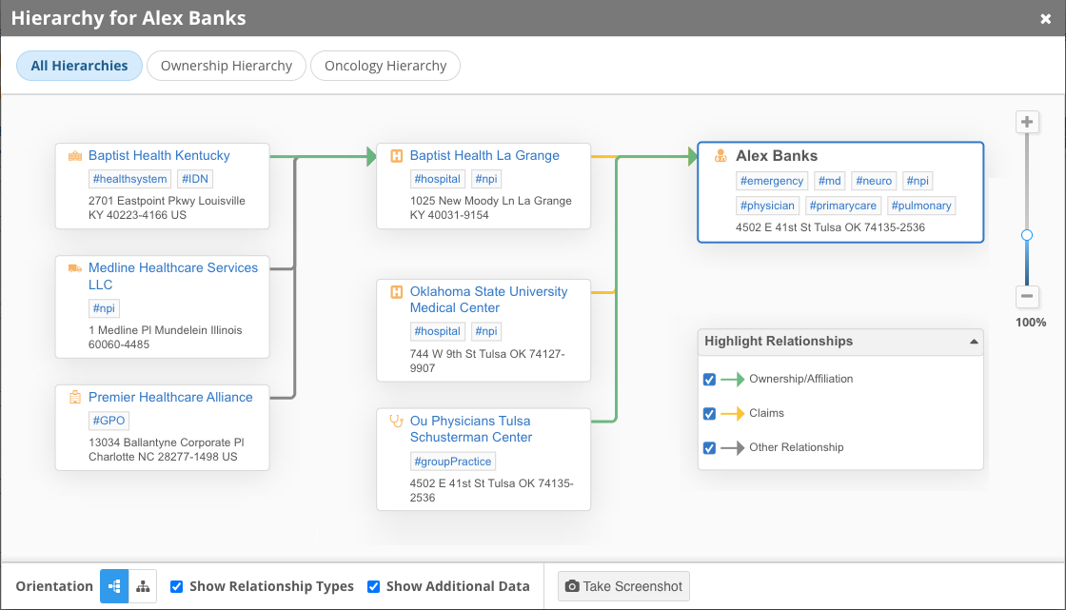Toggle the Claims relationship checkbox
1066x610 pixels.
709,413
